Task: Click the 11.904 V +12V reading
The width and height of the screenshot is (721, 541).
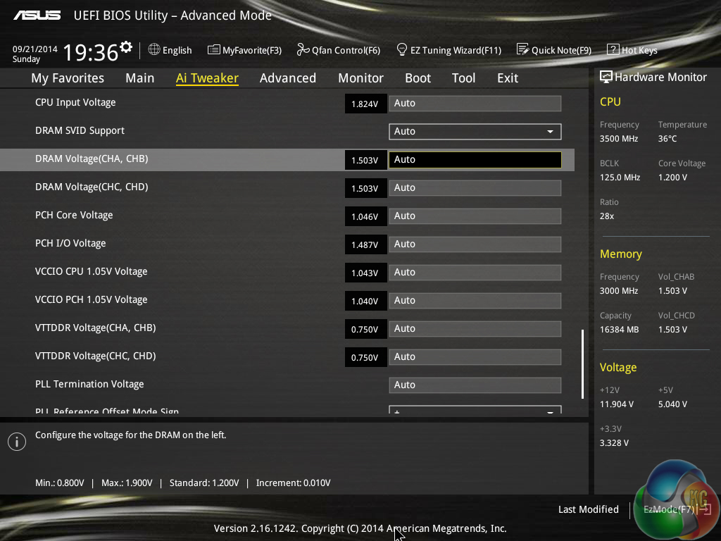Action: tap(616, 404)
